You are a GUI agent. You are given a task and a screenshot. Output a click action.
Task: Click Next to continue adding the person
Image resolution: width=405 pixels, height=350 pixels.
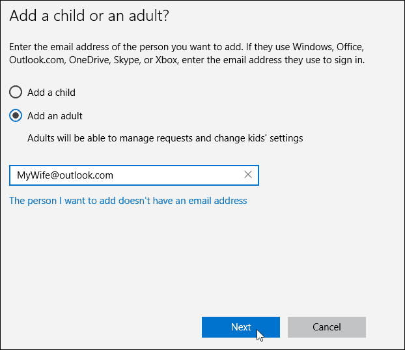click(241, 327)
